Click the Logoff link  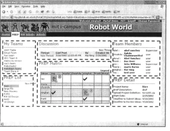click(131, 21)
